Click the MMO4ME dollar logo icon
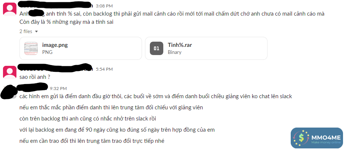349x151 pixels. (x=301, y=138)
